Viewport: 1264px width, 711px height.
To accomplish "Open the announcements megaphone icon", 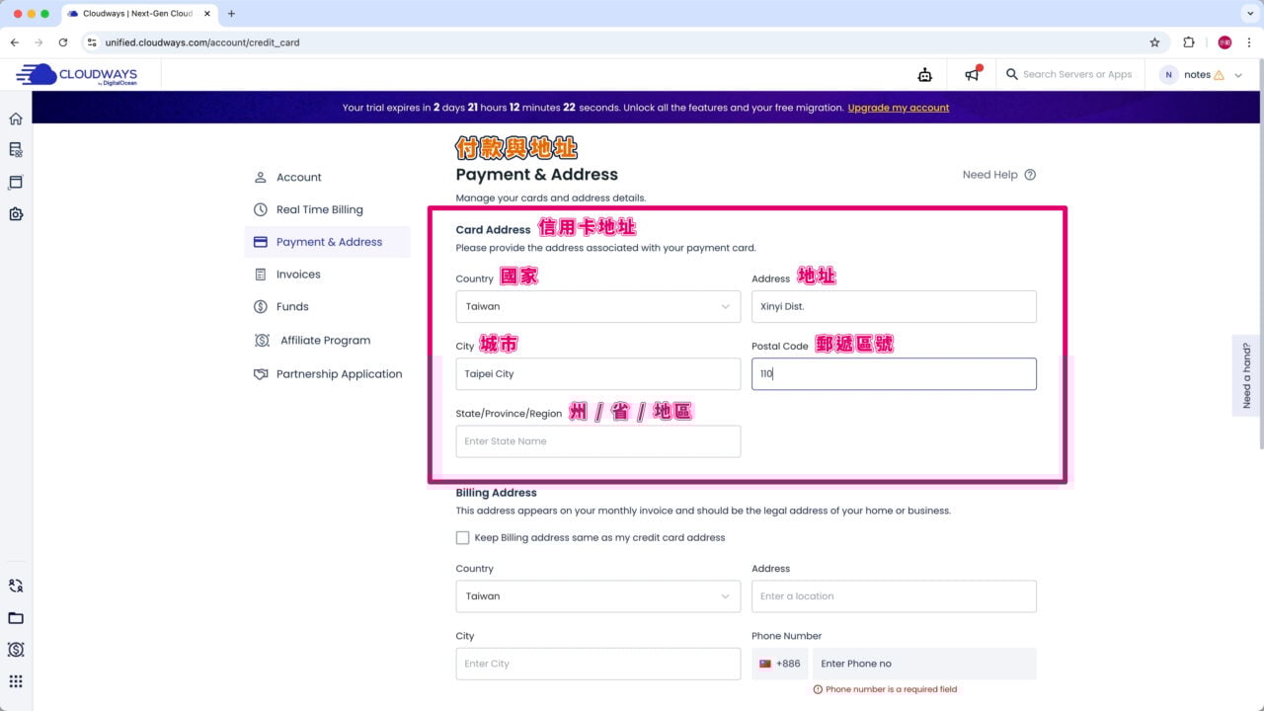I will [972, 75].
